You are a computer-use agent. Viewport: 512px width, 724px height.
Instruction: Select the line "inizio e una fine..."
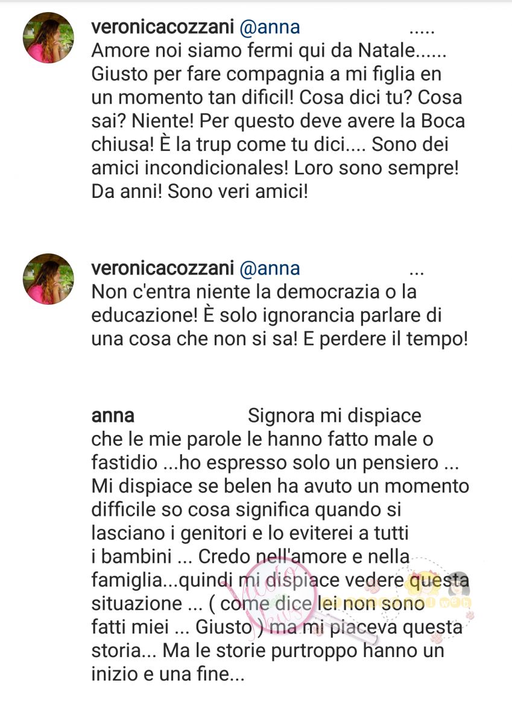coord(168,673)
